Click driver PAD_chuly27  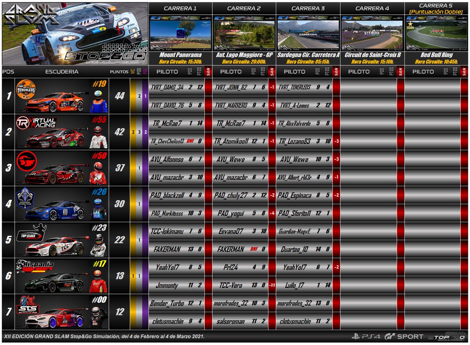[x=231, y=195]
